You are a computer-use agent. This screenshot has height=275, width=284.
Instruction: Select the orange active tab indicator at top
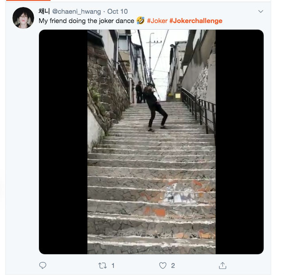pos(40,0)
